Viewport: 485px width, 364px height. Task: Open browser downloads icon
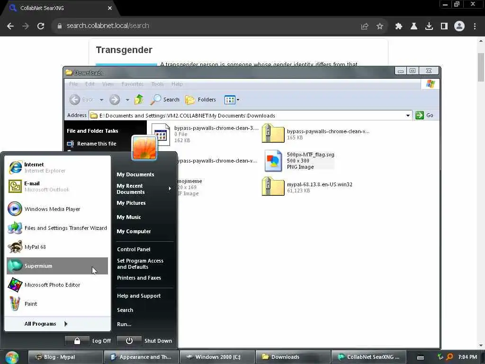pos(429,27)
